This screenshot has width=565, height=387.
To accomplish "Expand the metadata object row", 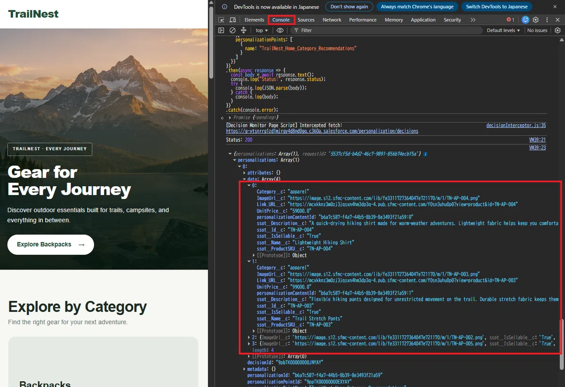I will (244, 369).
